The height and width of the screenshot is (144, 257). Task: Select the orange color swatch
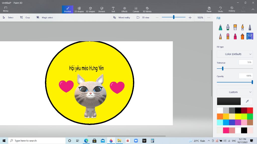[x=220, y=116]
